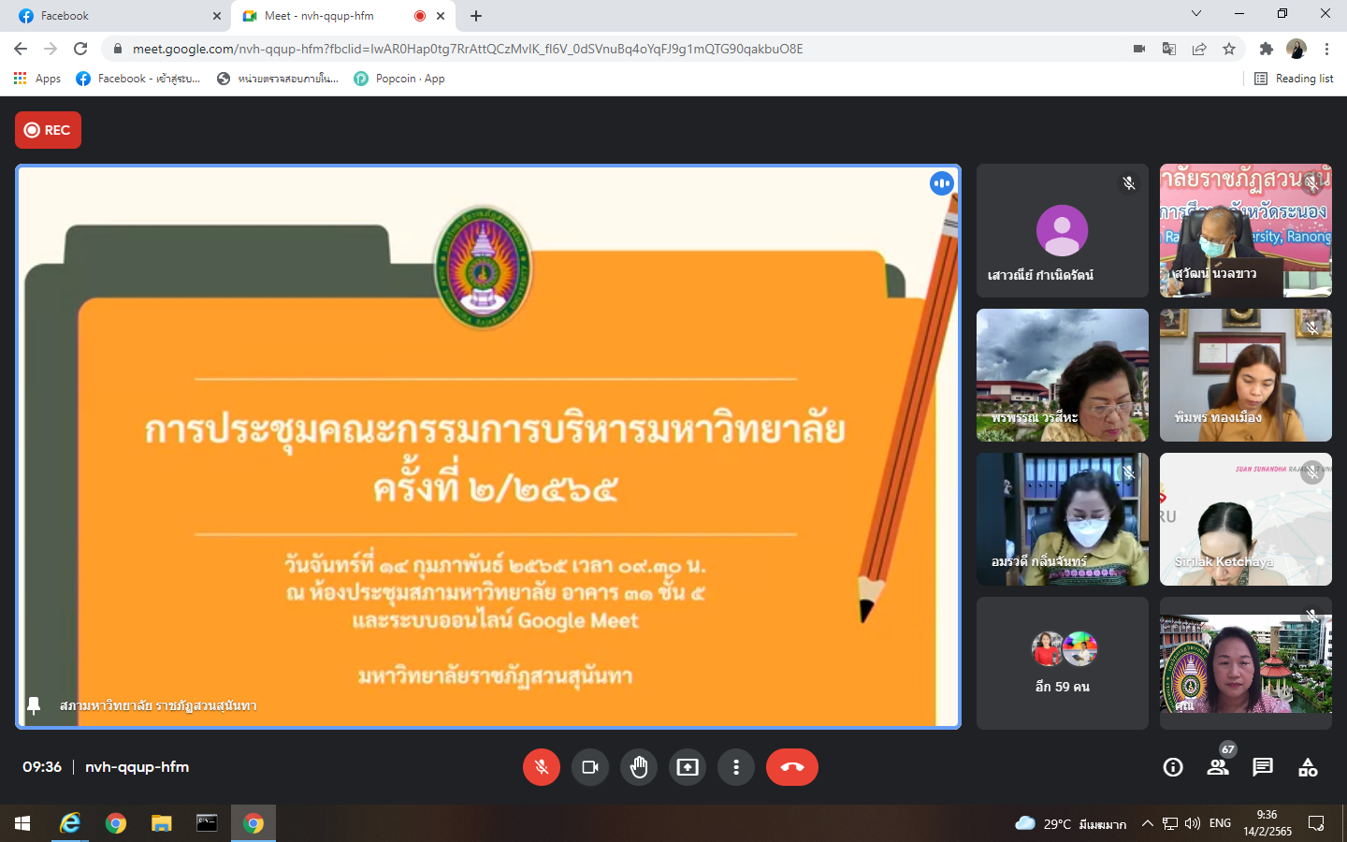
Task: Open the Reading list panel
Action: pyautogui.click(x=1295, y=79)
